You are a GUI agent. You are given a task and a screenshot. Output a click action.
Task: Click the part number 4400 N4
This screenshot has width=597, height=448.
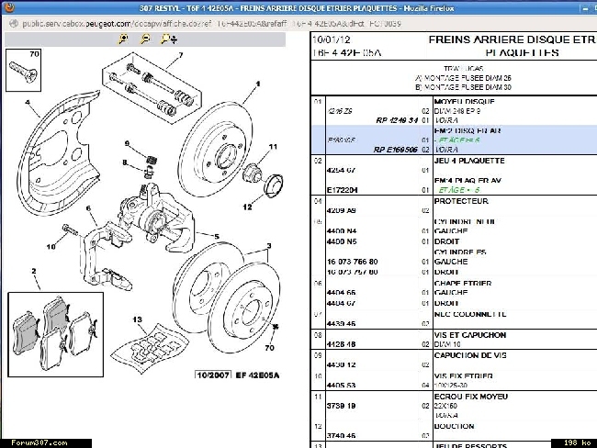[342, 231]
